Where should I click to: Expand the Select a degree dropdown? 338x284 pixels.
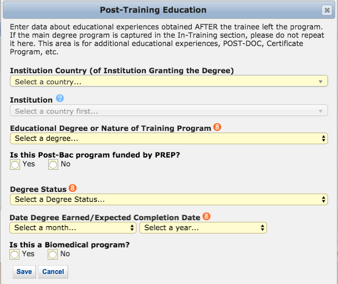coord(168,138)
